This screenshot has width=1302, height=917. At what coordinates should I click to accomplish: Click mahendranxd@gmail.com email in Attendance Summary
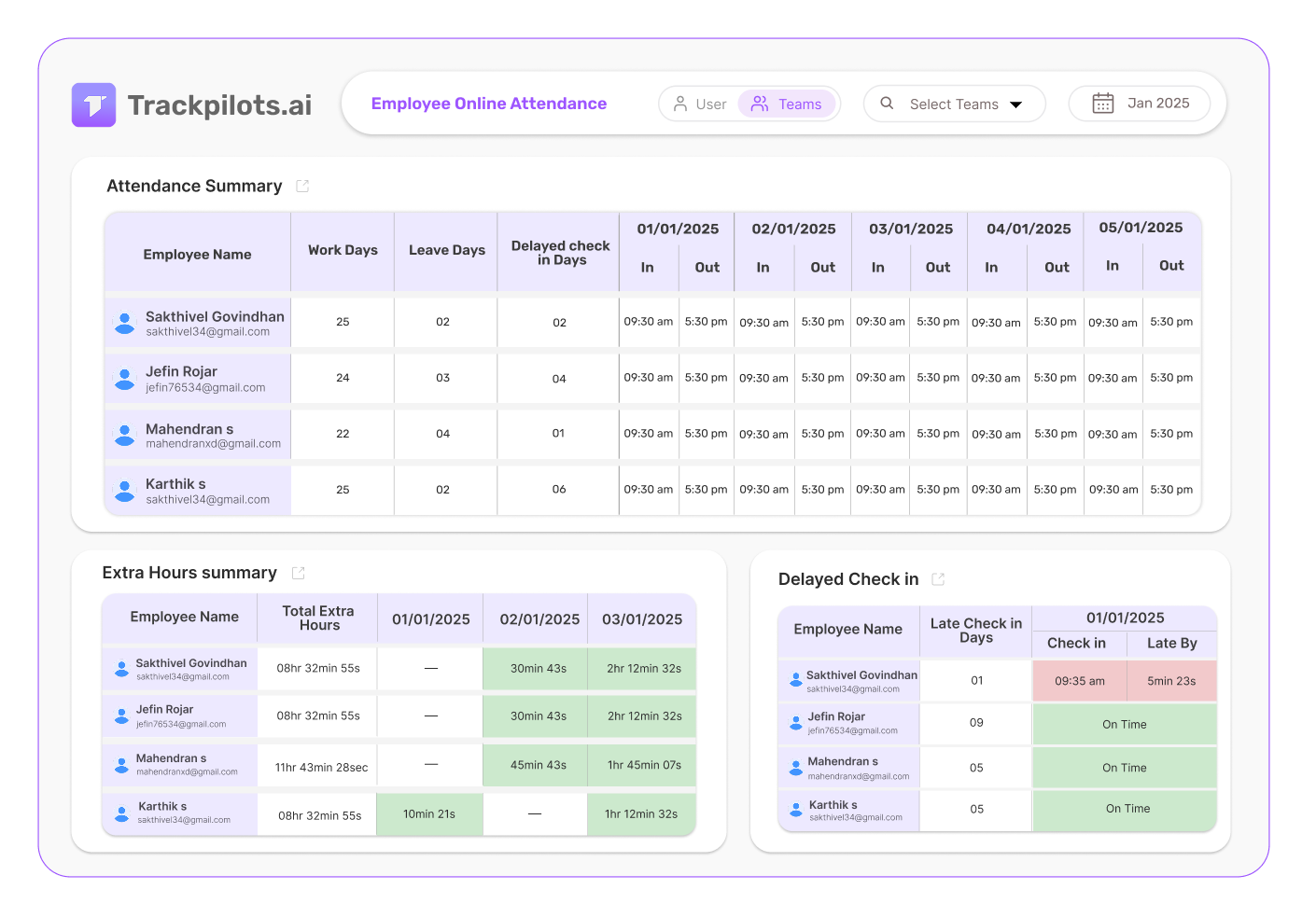coord(213,444)
